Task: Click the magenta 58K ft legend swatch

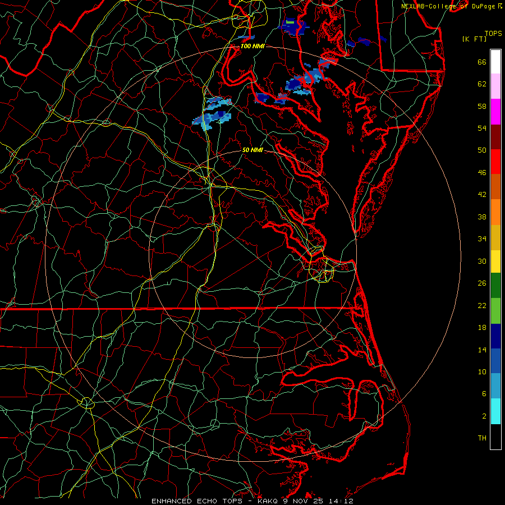Action: (495, 112)
